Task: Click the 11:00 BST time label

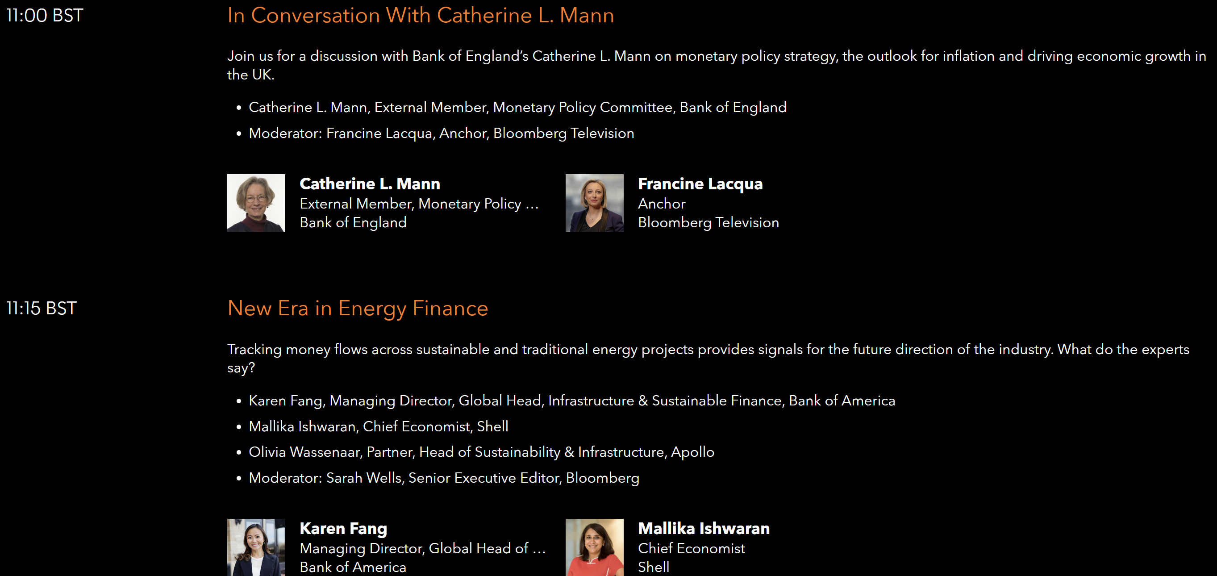Action: 45,16
